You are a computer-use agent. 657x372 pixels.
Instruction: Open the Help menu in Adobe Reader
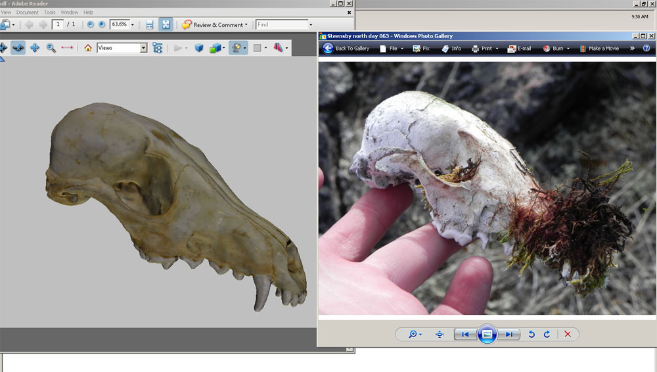point(88,12)
